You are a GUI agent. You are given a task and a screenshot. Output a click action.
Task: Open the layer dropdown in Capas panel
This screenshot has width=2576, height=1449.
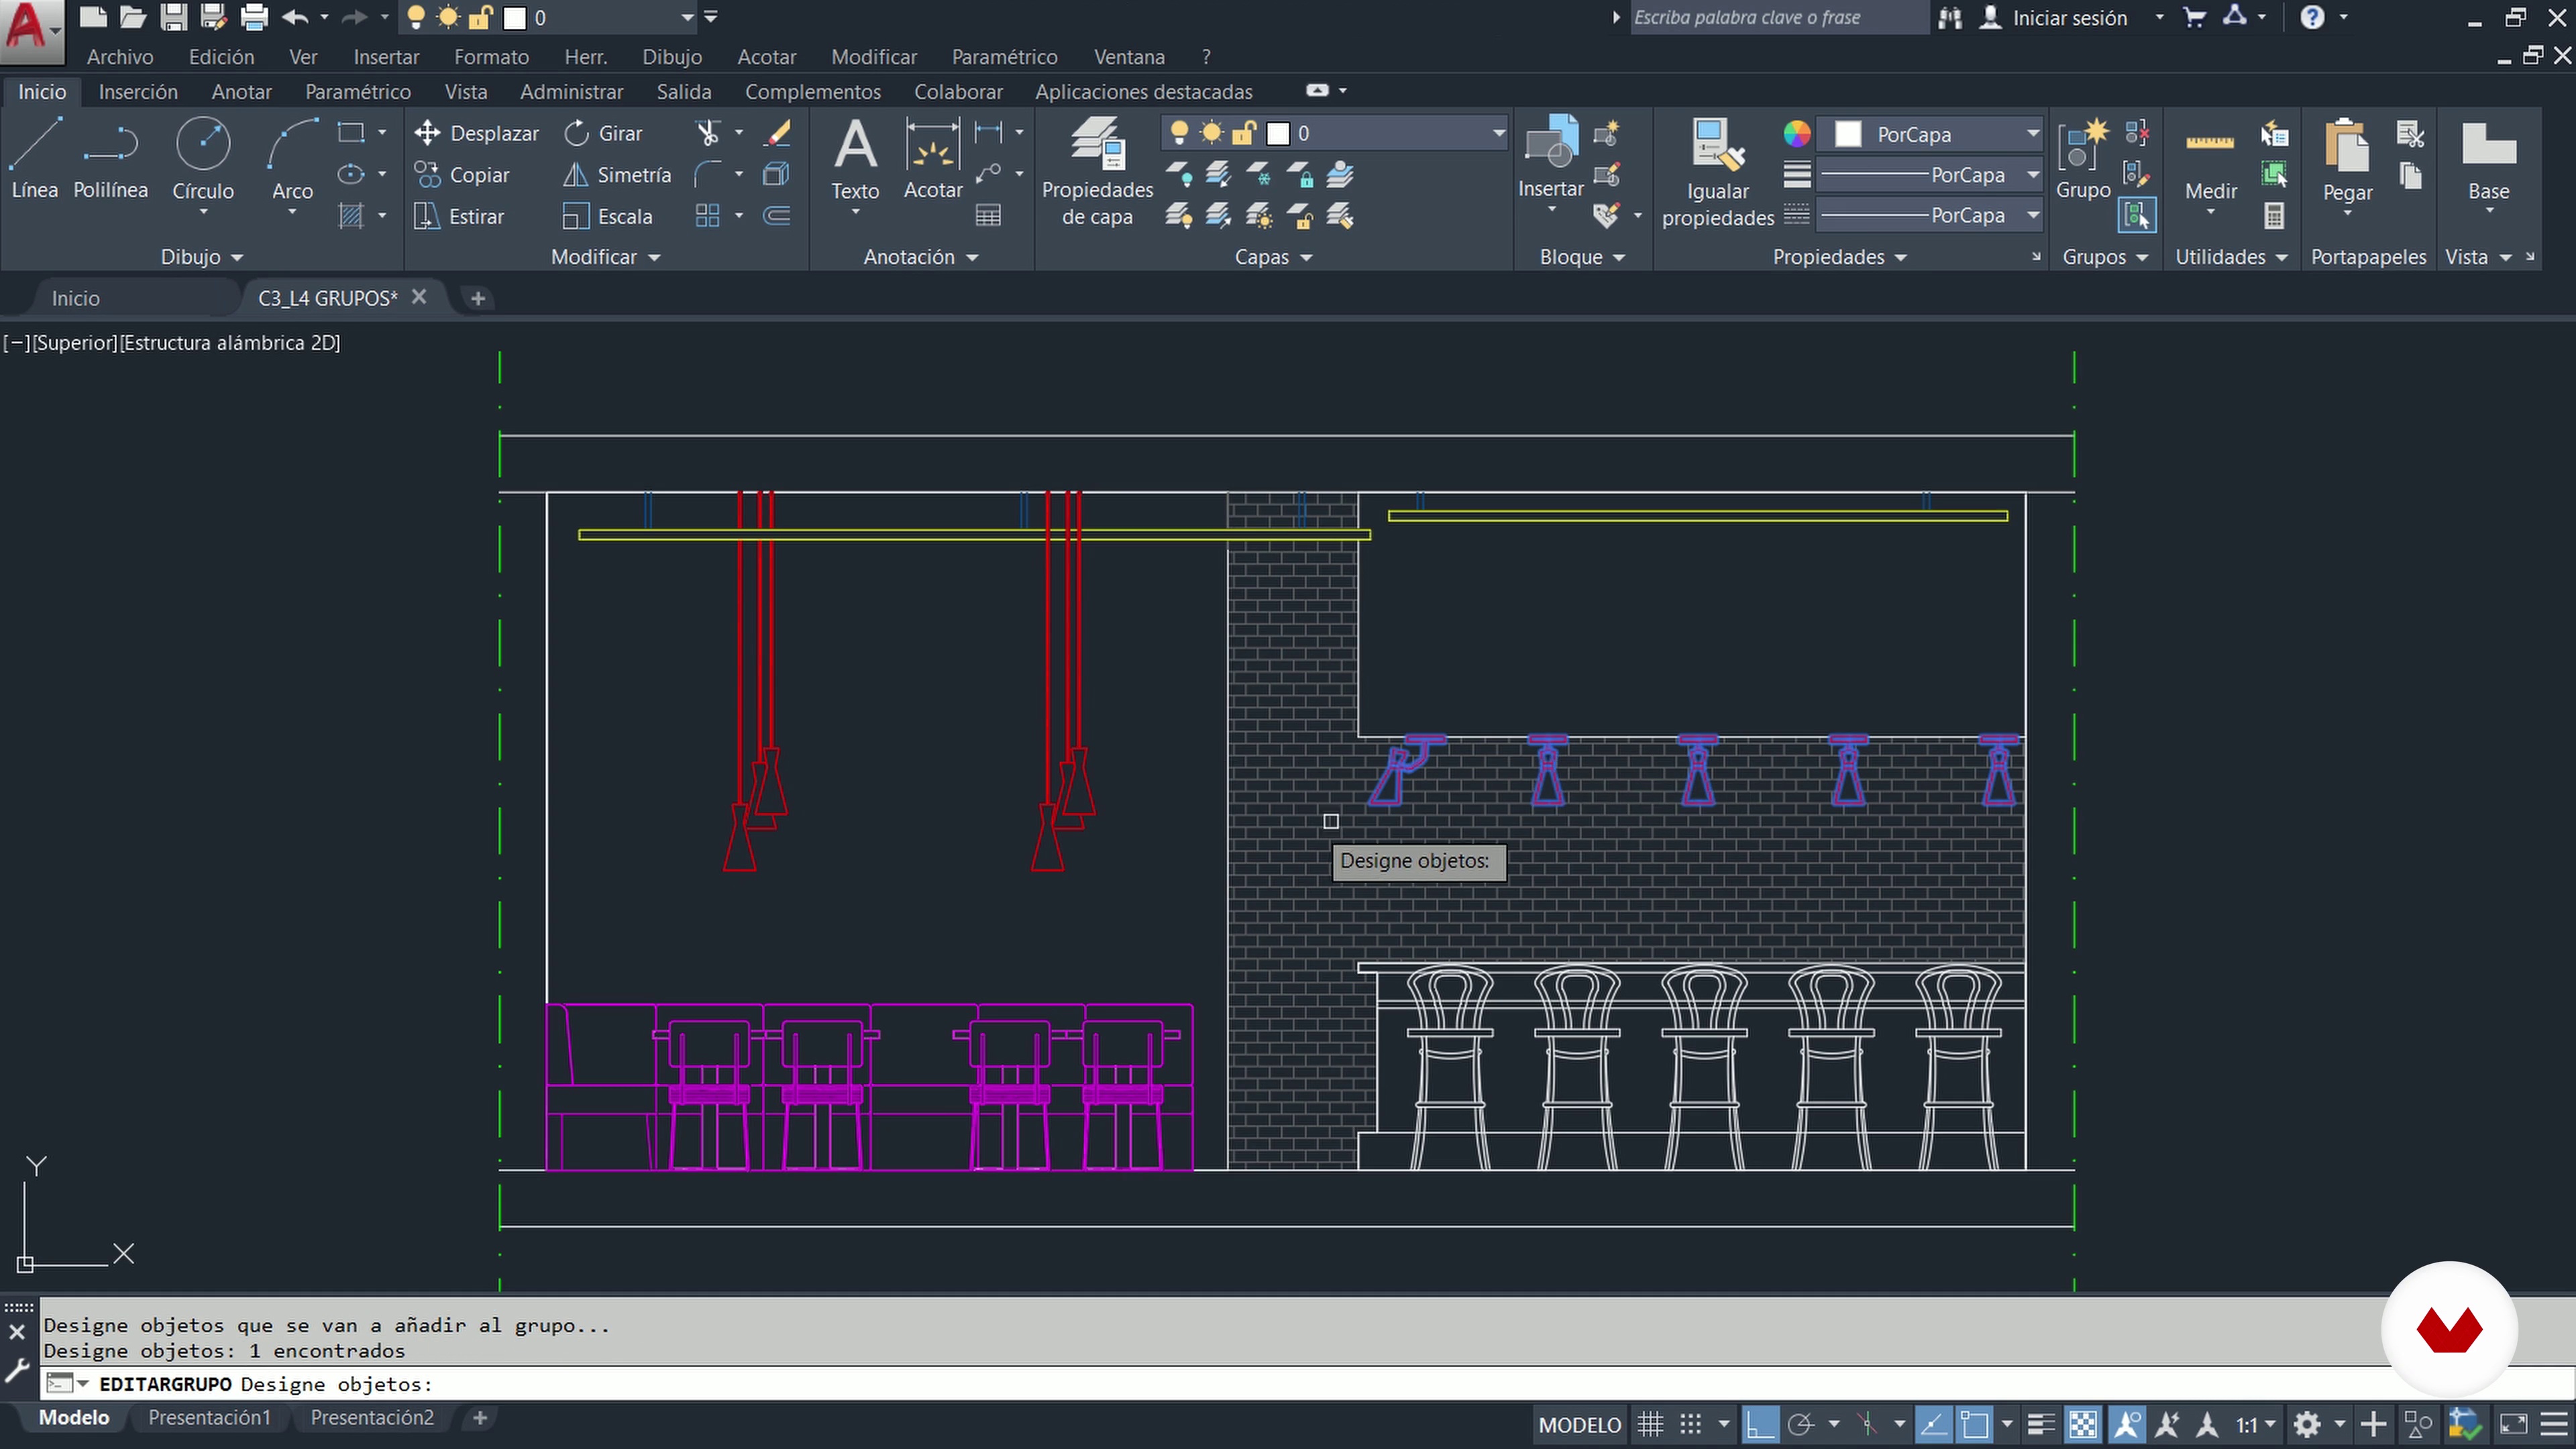[x=1498, y=133]
